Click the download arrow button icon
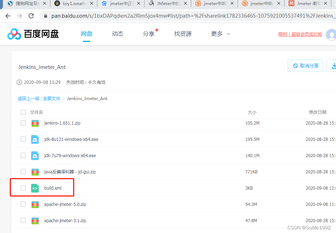336x233 pixels. (x=334, y=66)
